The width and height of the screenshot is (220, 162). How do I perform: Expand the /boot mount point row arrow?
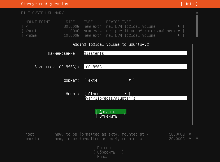coord(179,31)
